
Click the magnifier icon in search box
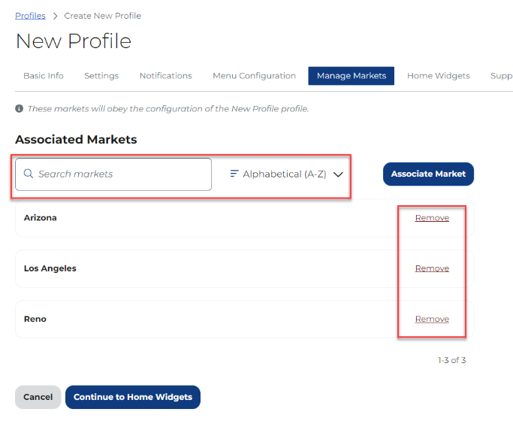[29, 174]
